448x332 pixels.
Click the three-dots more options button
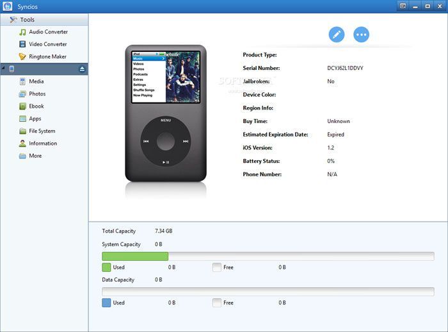tap(361, 35)
